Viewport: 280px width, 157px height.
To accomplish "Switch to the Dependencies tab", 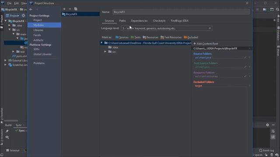I will click(139, 20).
